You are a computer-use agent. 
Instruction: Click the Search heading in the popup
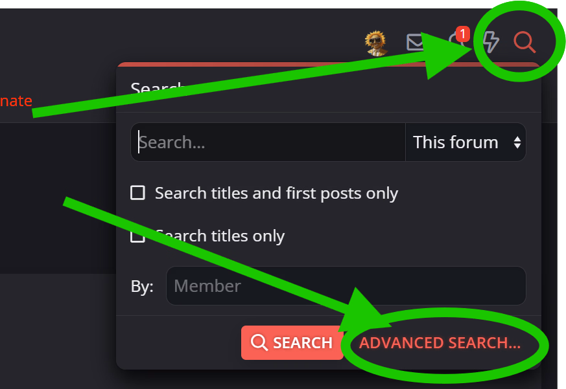coord(158,88)
